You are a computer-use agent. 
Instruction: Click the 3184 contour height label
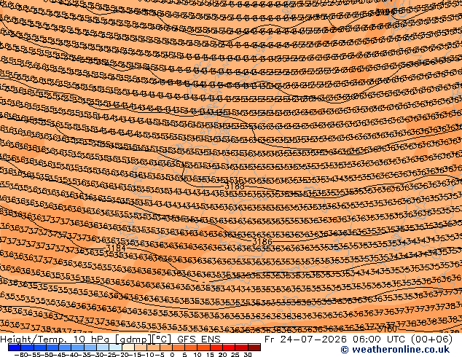(115, 248)
